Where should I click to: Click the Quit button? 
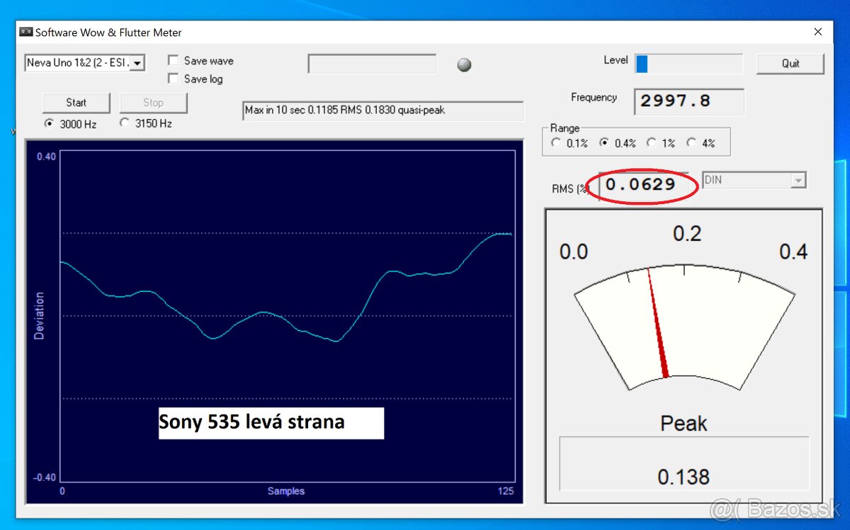click(x=790, y=63)
